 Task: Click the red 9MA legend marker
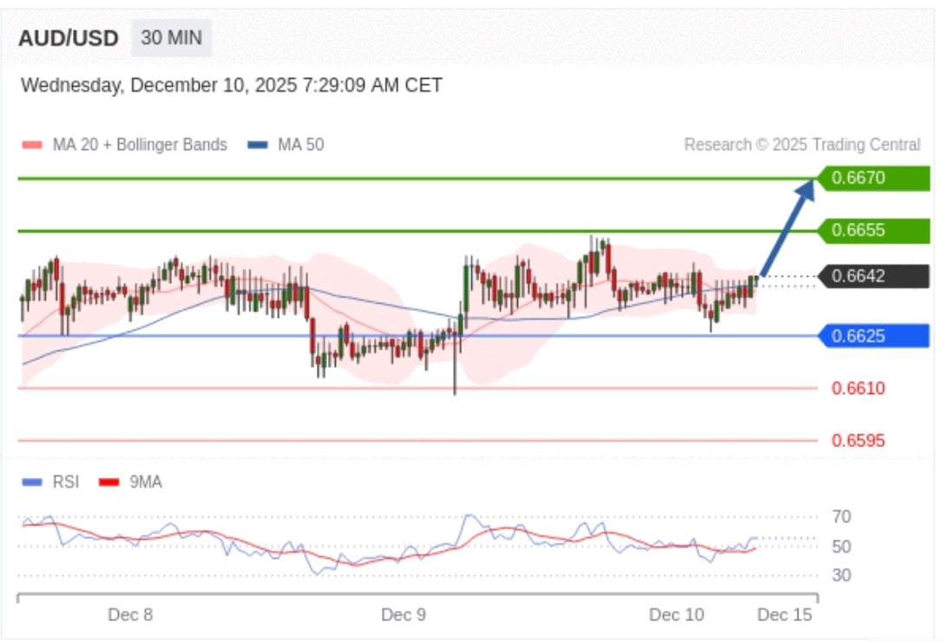108,481
